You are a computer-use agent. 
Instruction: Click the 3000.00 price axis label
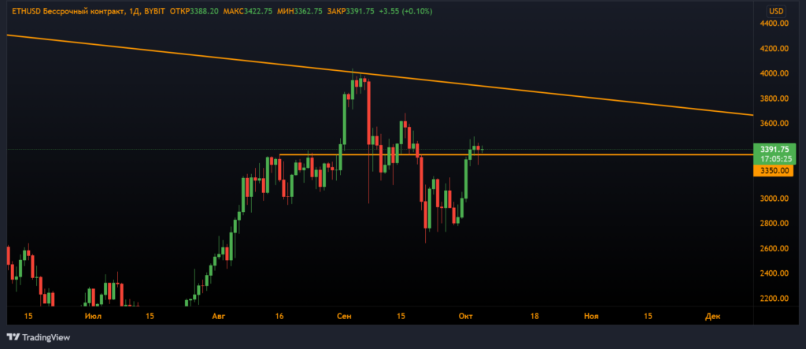coord(773,199)
